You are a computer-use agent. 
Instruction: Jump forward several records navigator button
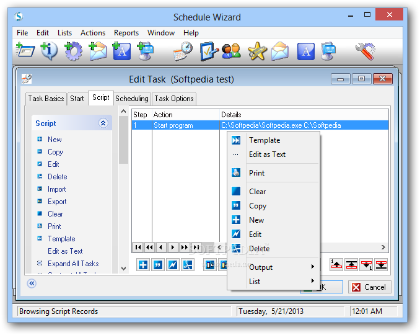(x=184, y=248)
